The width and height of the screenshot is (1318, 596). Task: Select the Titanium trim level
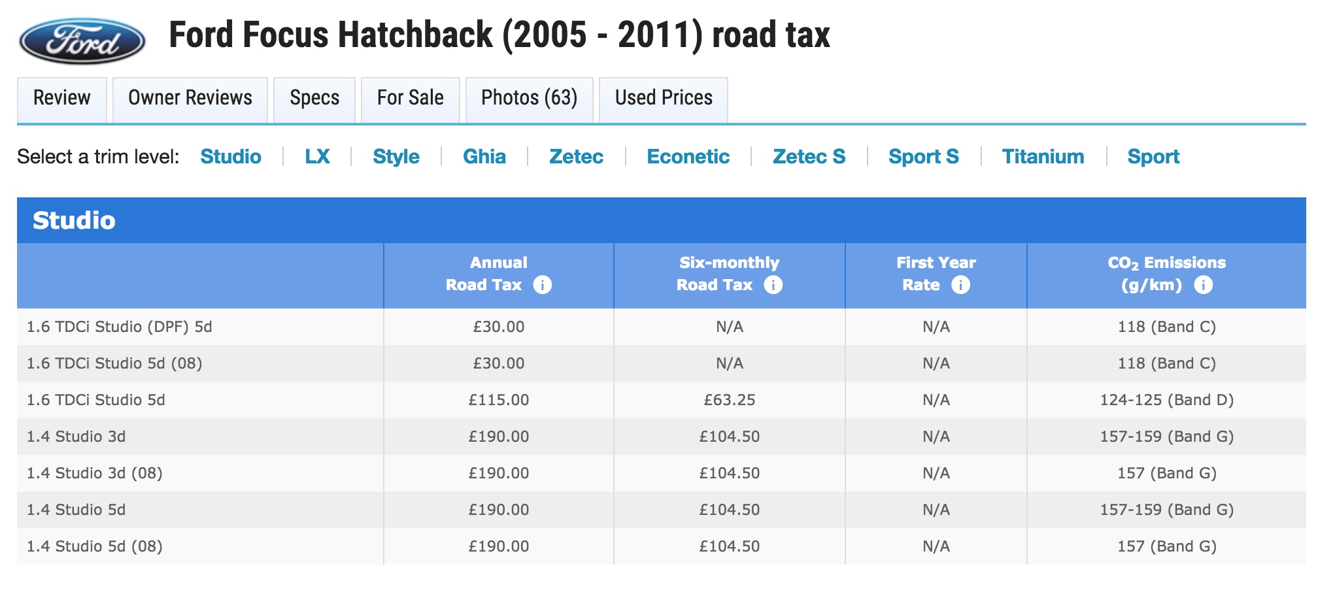1043,157
